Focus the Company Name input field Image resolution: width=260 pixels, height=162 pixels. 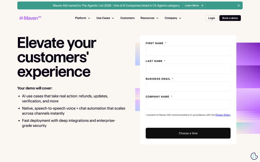(188, 104)
